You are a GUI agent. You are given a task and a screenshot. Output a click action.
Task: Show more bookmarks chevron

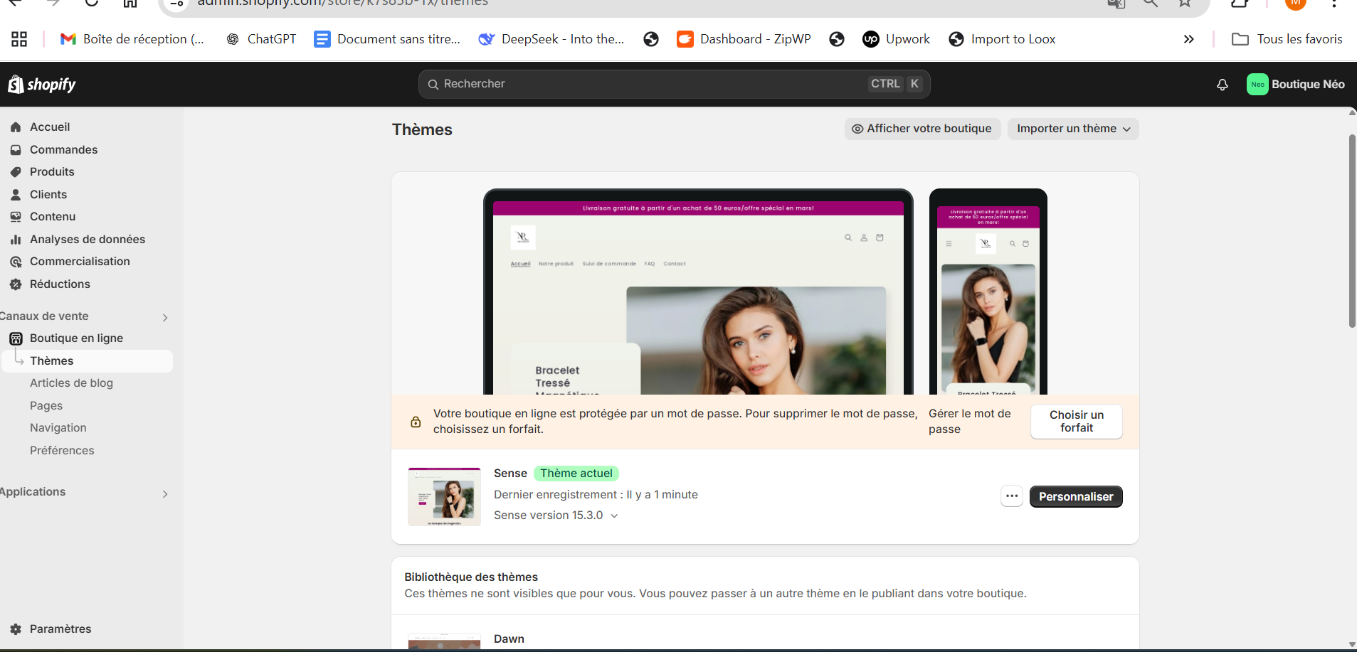click(1188, 39)
